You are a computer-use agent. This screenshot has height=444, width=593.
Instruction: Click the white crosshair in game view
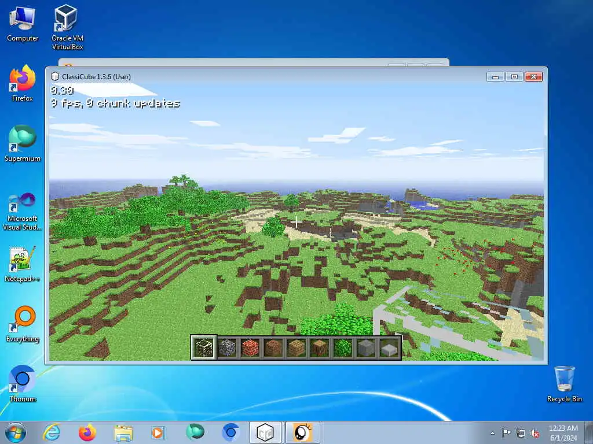coord(296,223)
